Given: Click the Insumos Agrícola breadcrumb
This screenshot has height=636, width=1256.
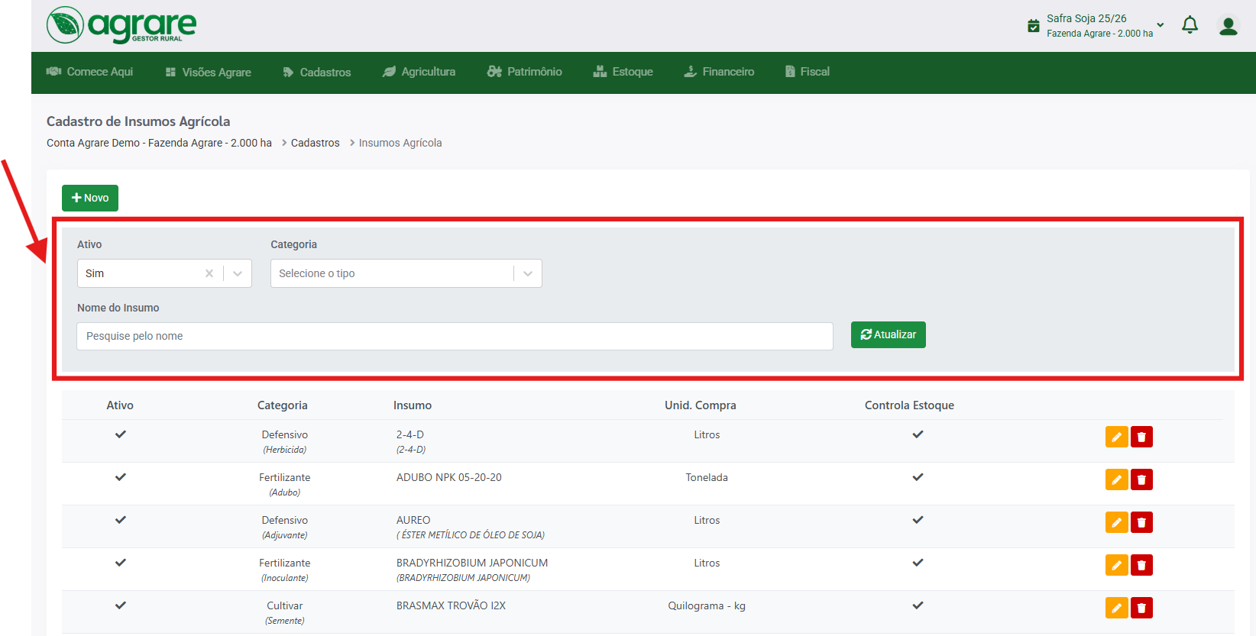Looking at the screenshot, I should [x=400, y=143].
